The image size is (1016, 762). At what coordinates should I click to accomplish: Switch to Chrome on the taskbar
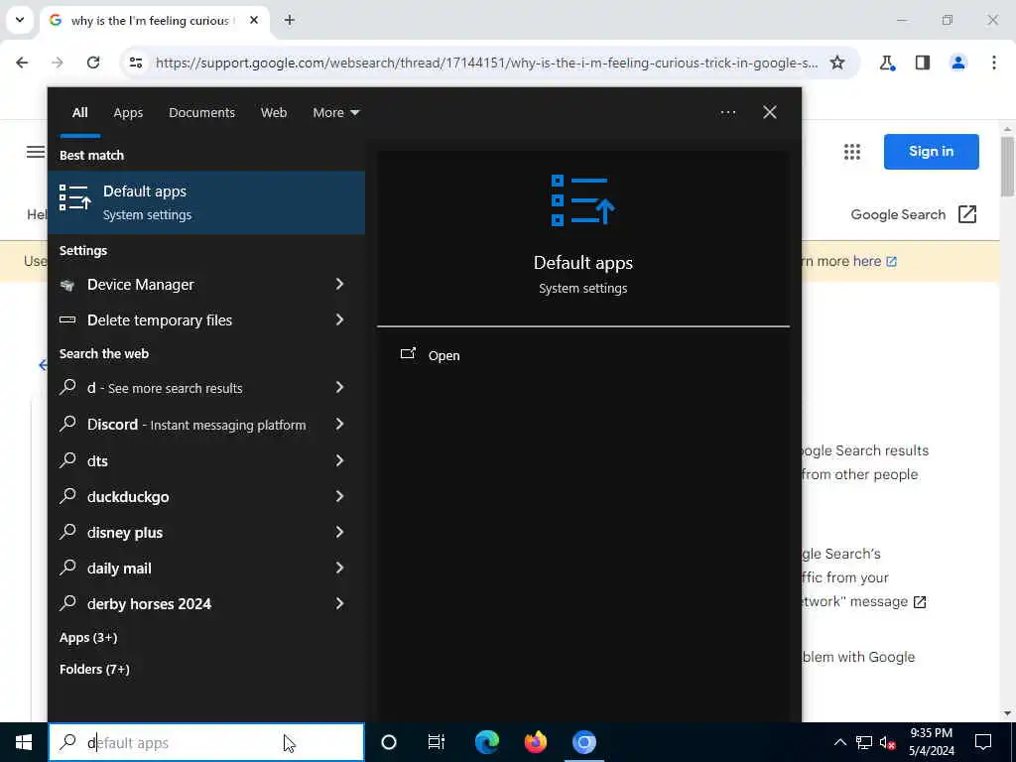pyautogui.click(x=583, y=742)
